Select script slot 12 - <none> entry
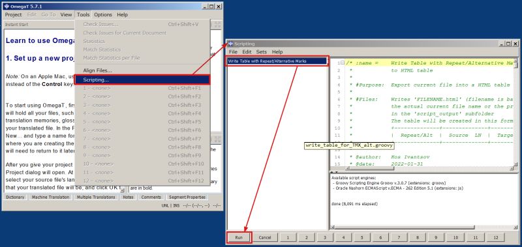Image resolution: width=522 pixels, height=247 pixels. [x=142, y=181]
